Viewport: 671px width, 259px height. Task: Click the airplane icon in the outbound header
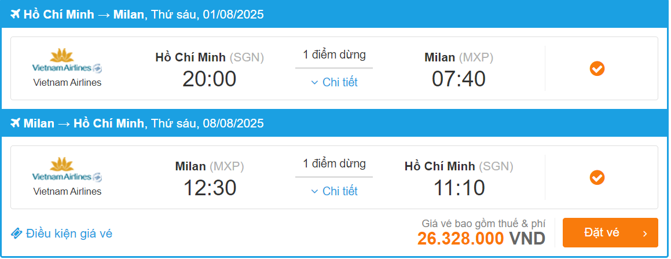point(16,14)
